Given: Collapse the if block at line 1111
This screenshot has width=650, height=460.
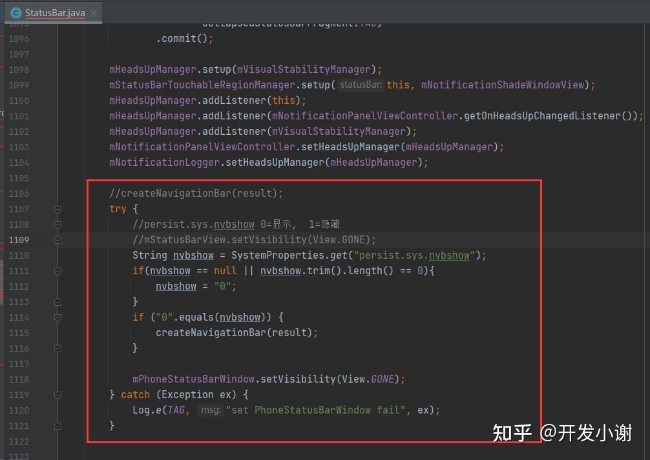Looking at the screenshot, I should coord(58,271).
